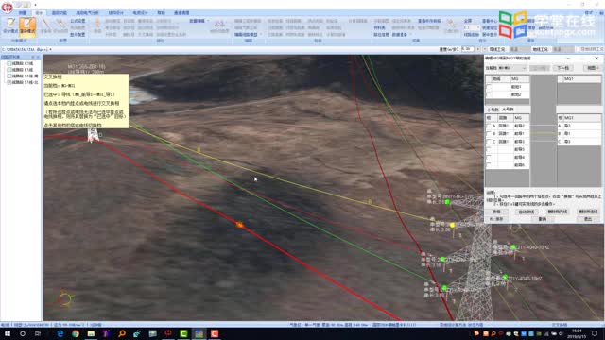Open the 地线工况 ground wire condition dropdown
This screenshot has width=605, height=340.
click(x=562, y=49)
